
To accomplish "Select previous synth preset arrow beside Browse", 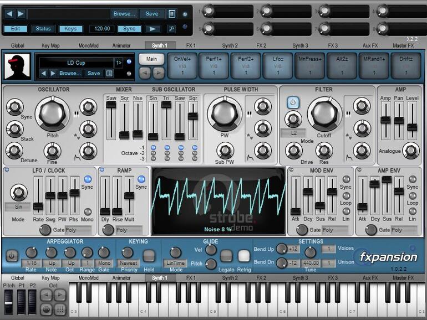I will point(44,73).
